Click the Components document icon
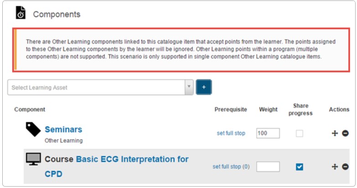This screenshot has height=188, width=357. (x=21, y=12)
